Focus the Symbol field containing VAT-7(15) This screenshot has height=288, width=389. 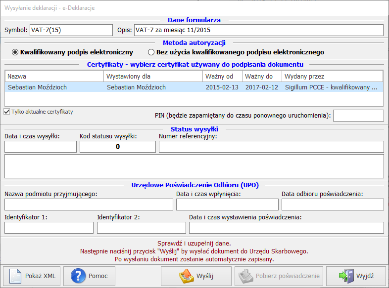pyautogui.click(x=71, y=30)
